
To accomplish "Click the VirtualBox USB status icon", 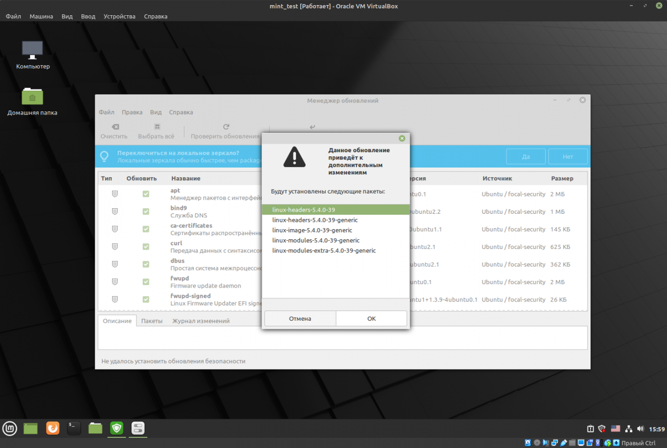I will 563,443.
